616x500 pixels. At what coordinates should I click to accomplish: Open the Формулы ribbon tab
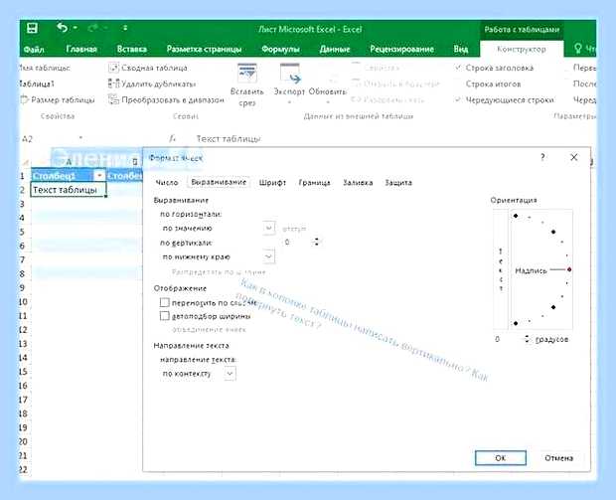pos(280,50)
